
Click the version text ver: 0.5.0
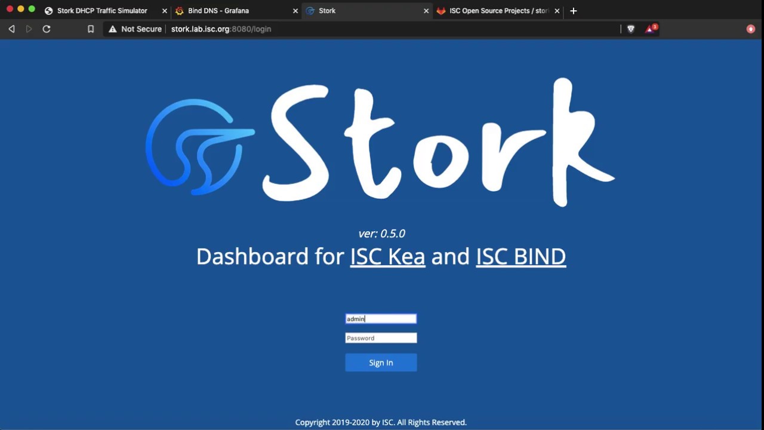381,234
